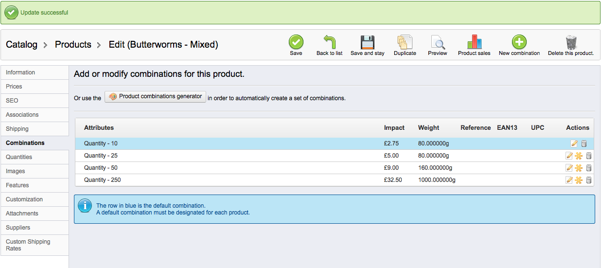Edit the Quantity - 250 combination
The image size is (602, 268).
569,180
